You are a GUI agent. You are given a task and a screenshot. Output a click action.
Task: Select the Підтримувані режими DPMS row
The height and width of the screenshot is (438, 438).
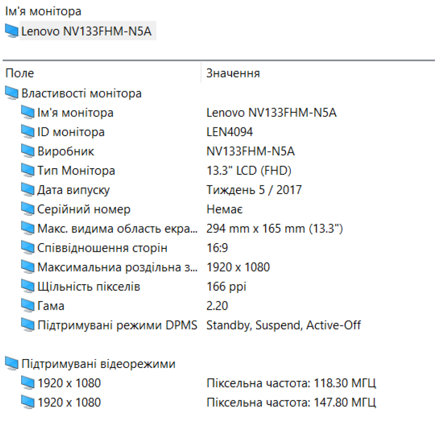pos(117,325)
